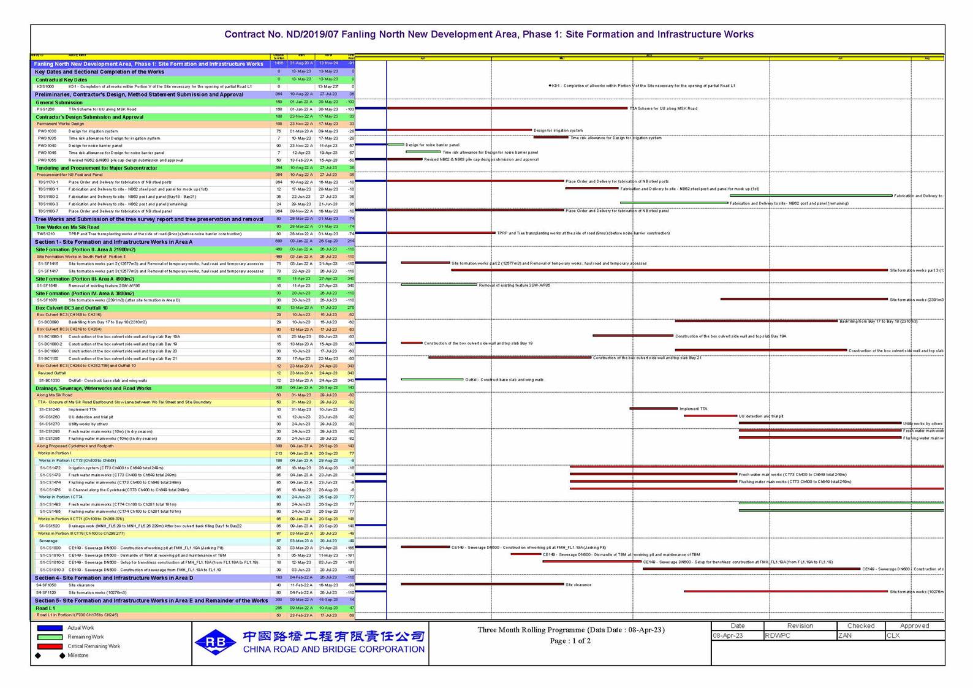Screen dimensions: 973x688
Task: Click the green Design for noise barrier panel bar
Action: (x=396, y=145)
